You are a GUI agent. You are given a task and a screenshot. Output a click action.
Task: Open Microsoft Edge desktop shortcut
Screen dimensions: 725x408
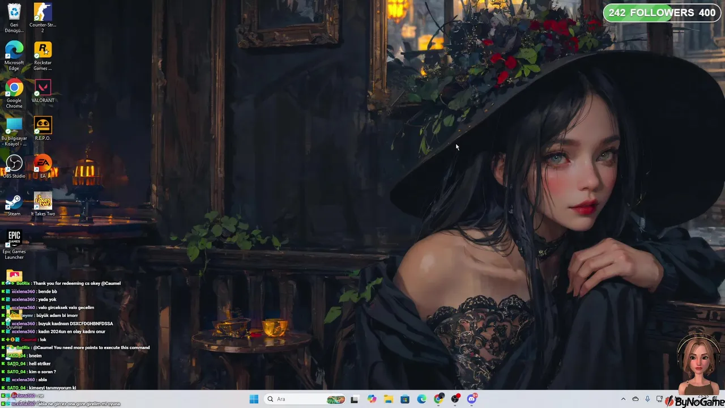(x=14, y=56)
